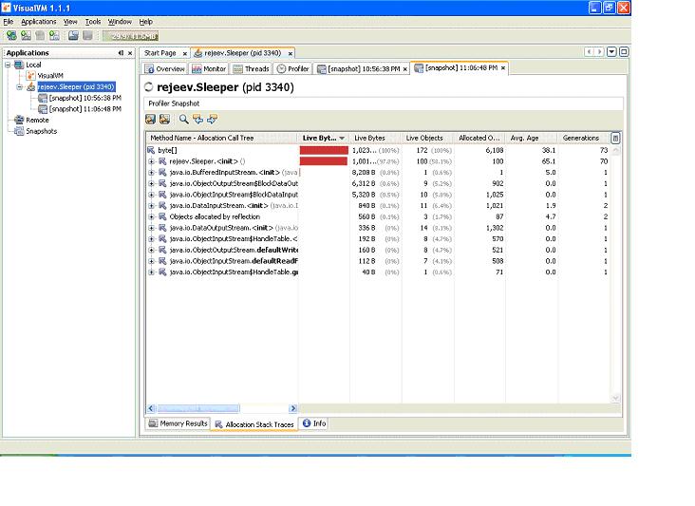Collapse the Local node in Applications tree
The height and width of the screenshot is (506, 695).
click(x=8, y=65)
